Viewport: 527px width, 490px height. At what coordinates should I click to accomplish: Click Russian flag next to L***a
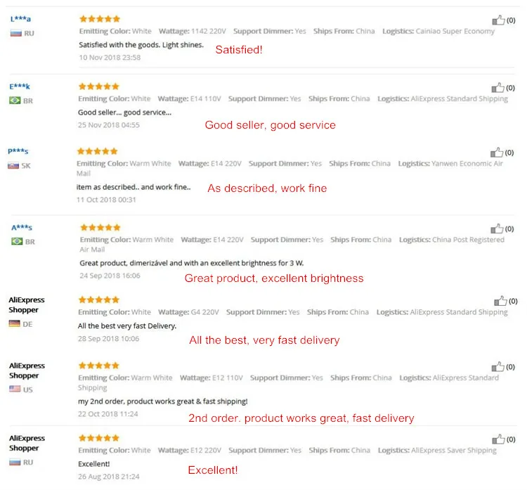pos(15,33)
